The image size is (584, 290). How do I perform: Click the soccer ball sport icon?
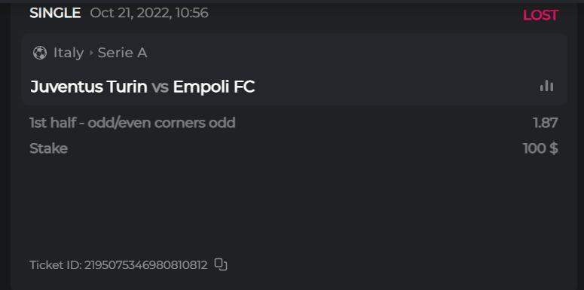[x=40, y=53]
